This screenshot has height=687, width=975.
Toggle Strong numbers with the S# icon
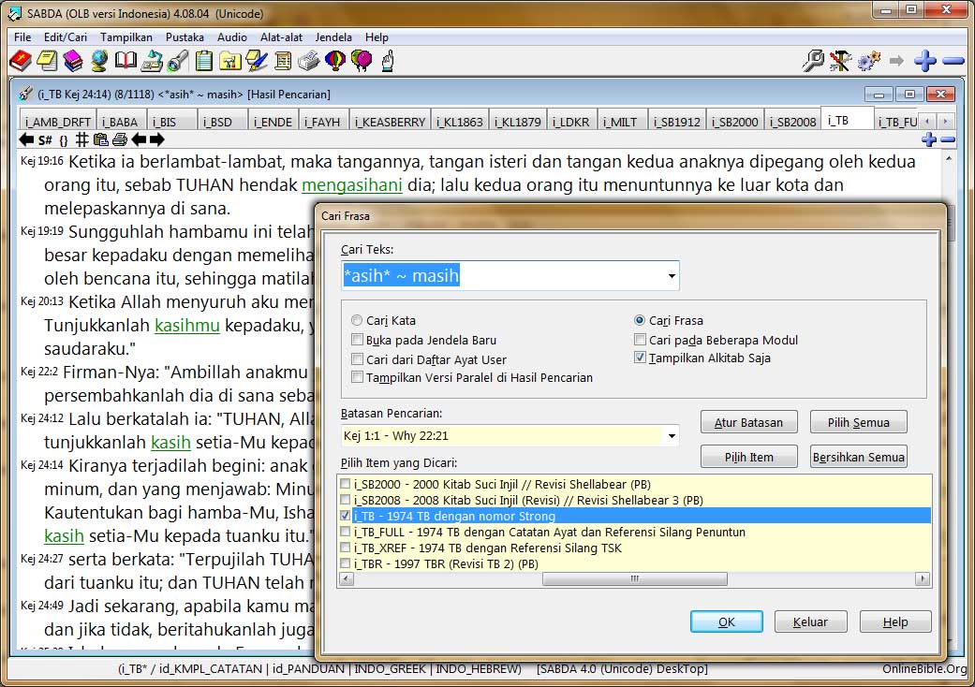pyautogui.click(x=45, y=139)
